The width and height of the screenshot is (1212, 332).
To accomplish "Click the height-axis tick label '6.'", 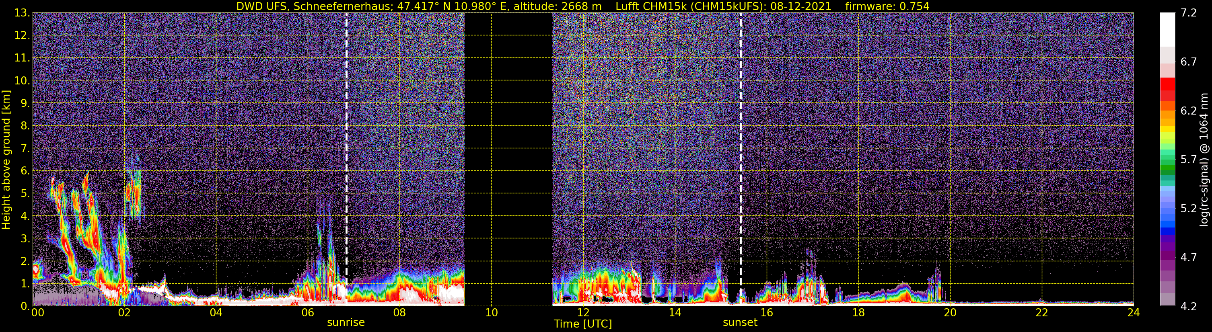I will point(25,171).
